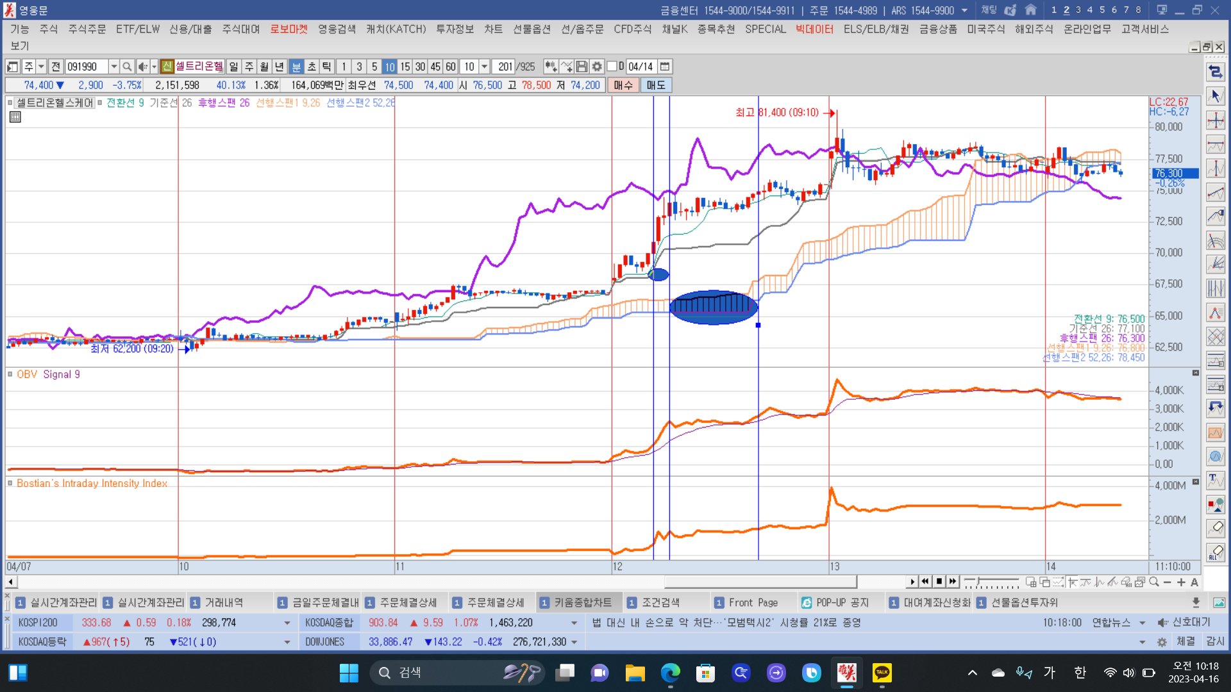Image resolution: width=1231 pixels, height=692 pixels.
Task: Select the crosshair tool in right sidebar
Action: coord(1216,120)
